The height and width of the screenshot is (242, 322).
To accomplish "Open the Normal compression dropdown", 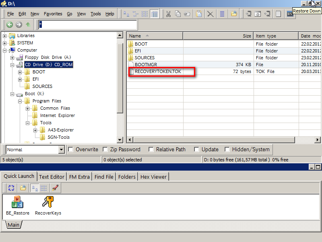I will pos(61,150).
